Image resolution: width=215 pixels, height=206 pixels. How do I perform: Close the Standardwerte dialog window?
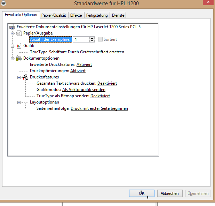(208, 2)
